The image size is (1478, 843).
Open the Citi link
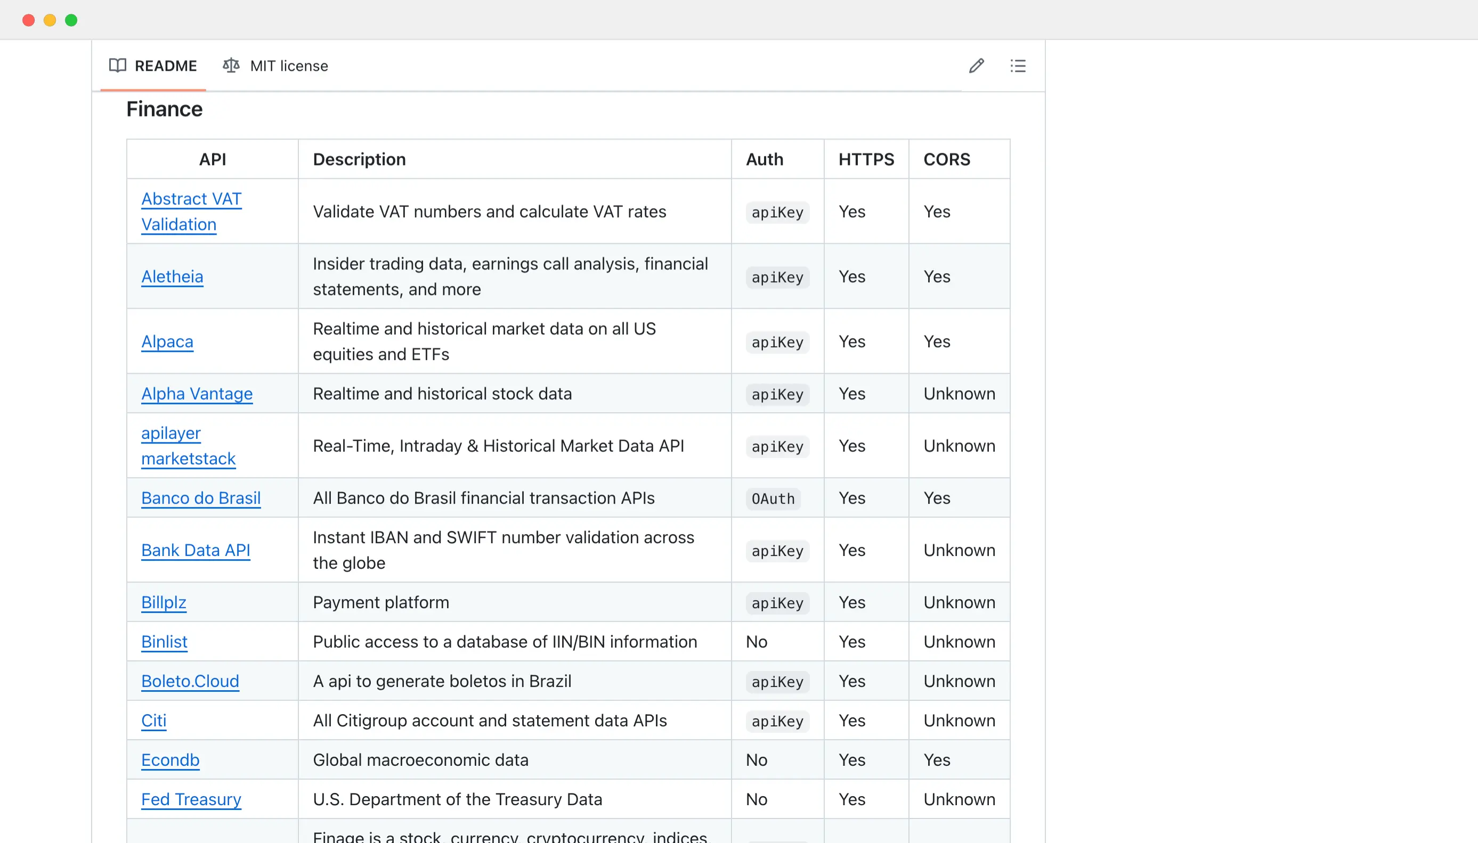click(x=154, y=721)
